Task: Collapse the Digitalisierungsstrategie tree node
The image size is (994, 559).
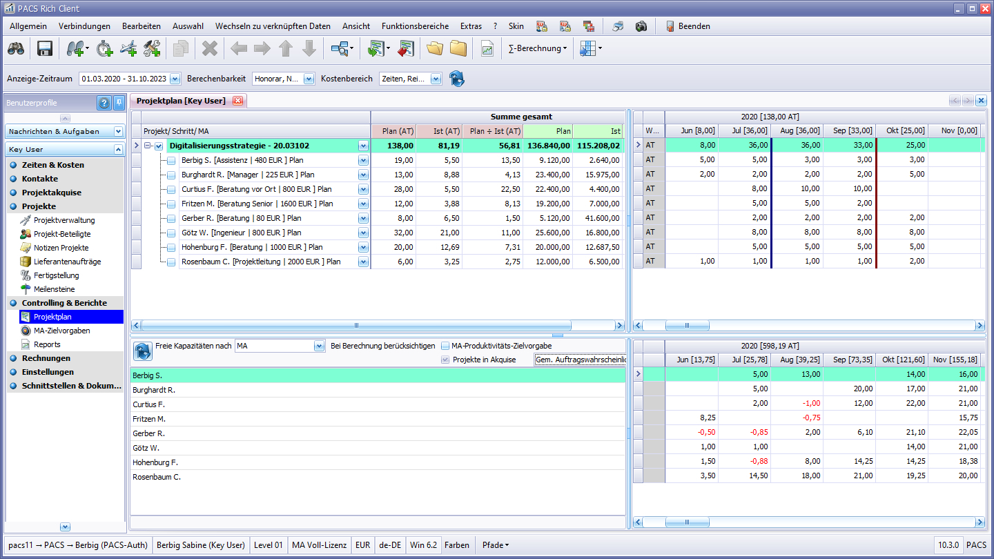Action: point(148,146)
